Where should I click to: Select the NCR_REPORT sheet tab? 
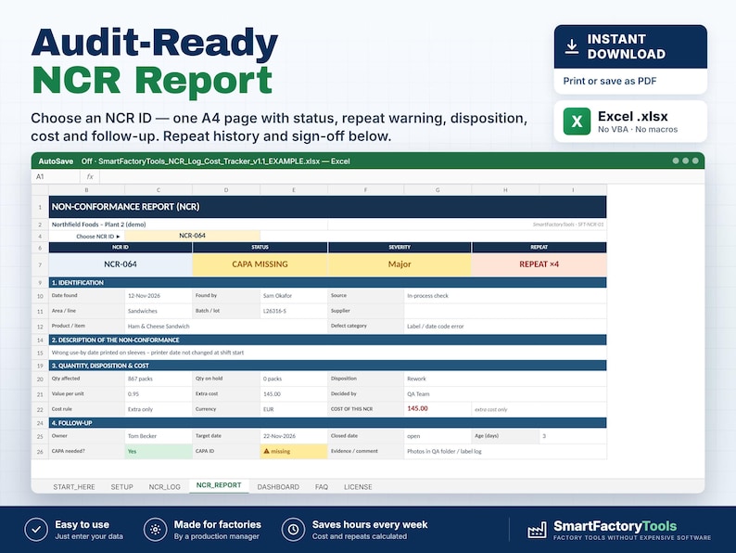[x=219, y=485]
